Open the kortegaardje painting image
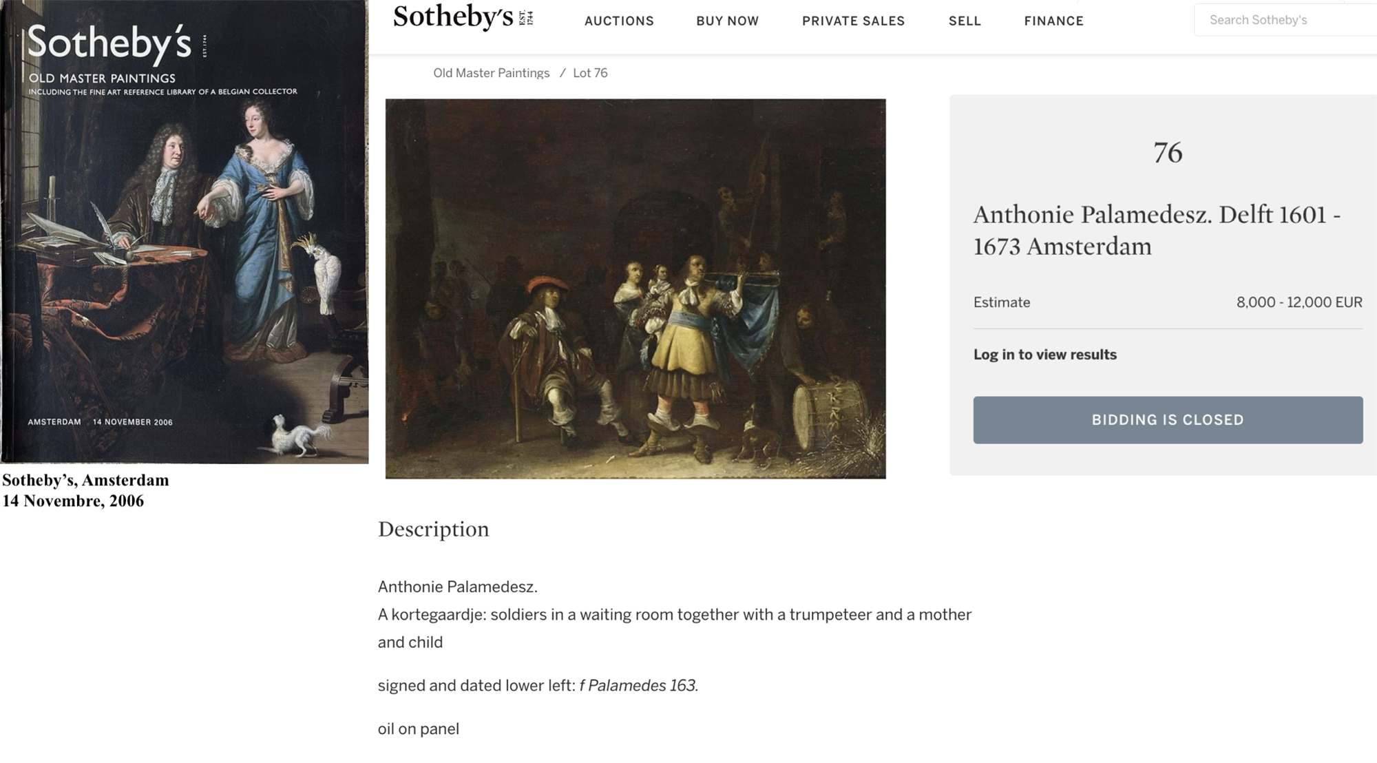Viewport: 1377px width, 763px height. [635, 289]
